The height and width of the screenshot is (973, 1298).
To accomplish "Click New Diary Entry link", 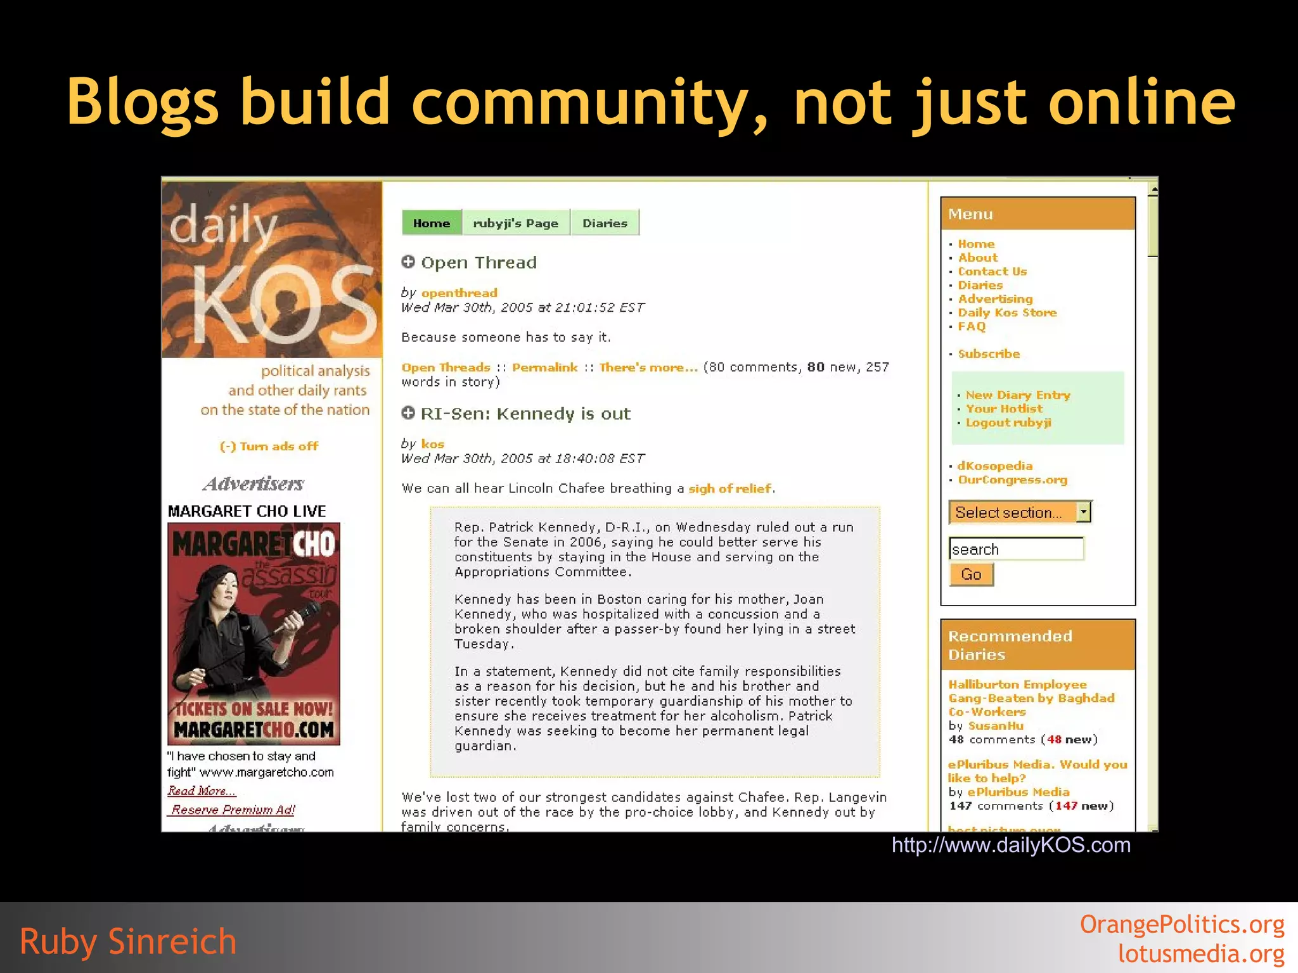I will (x=1018, y=395).
